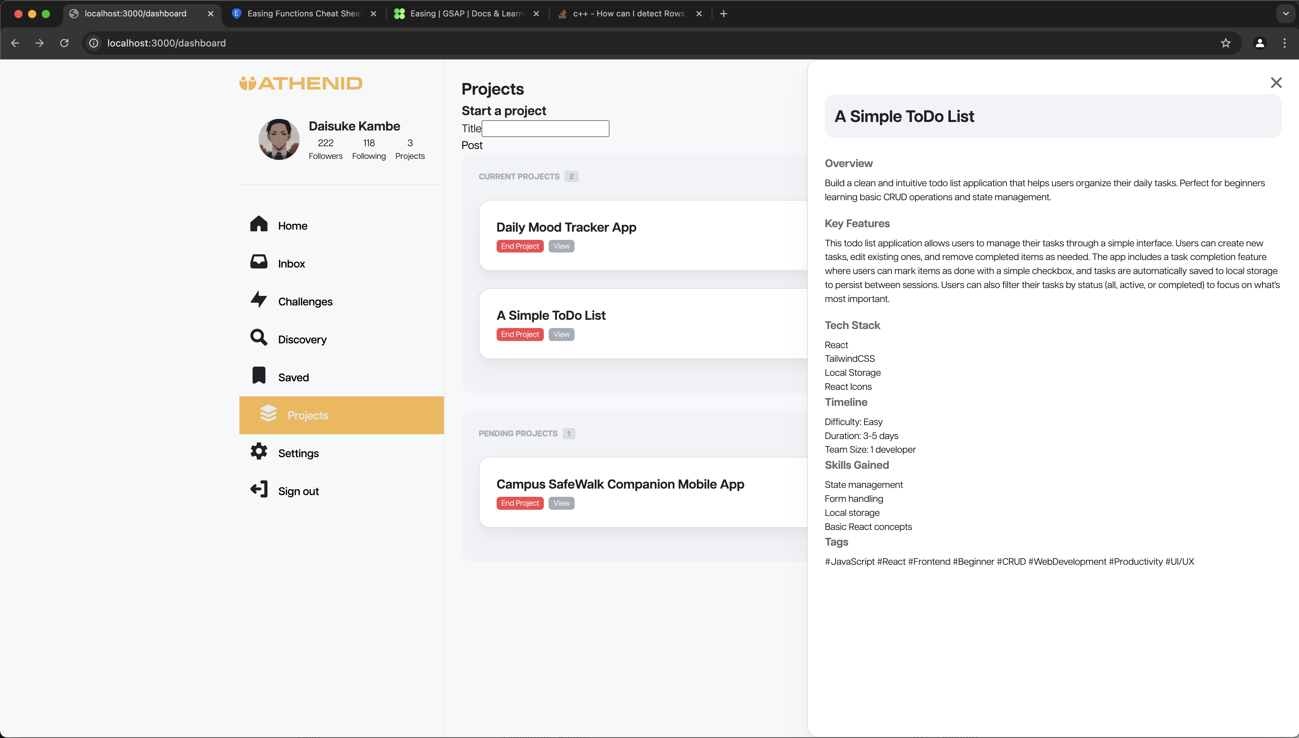Click the Settings gear icon
The height and width of the screenshot is (738, 1299).
click(x=259, y=451)
